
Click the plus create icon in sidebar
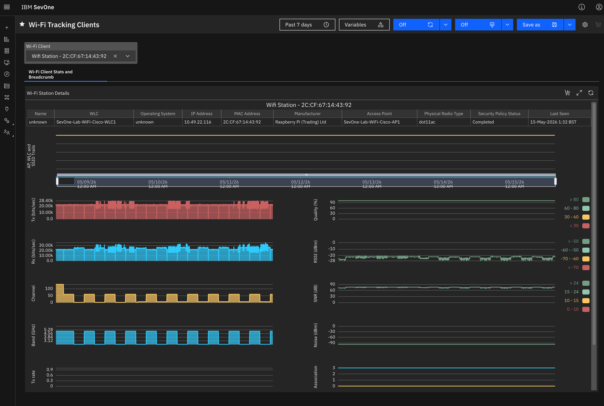point(7,27)
